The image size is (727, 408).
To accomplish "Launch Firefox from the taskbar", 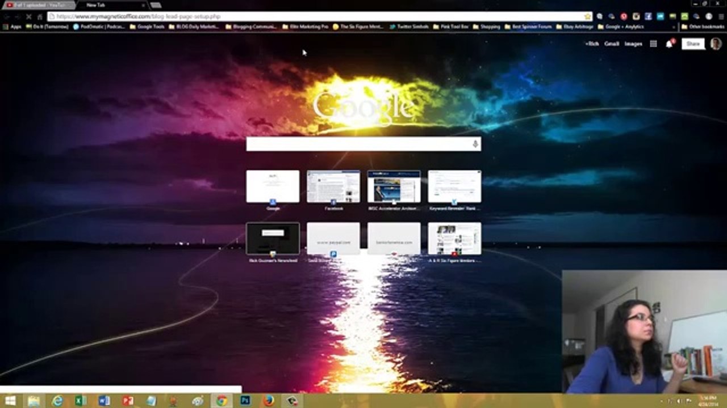I will (269, 401).
